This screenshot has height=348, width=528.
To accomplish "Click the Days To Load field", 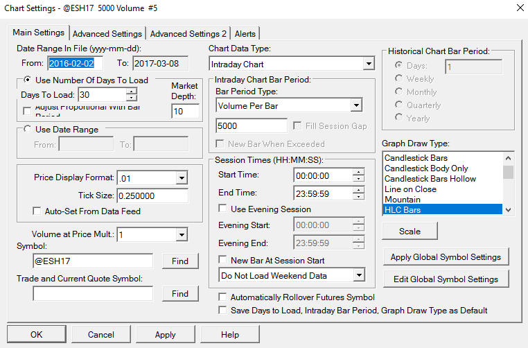I will [x=103, y=94].
